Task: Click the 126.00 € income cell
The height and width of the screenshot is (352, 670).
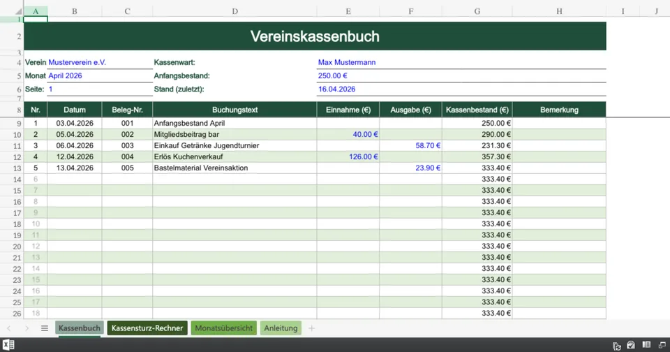Action: point(348,157)
